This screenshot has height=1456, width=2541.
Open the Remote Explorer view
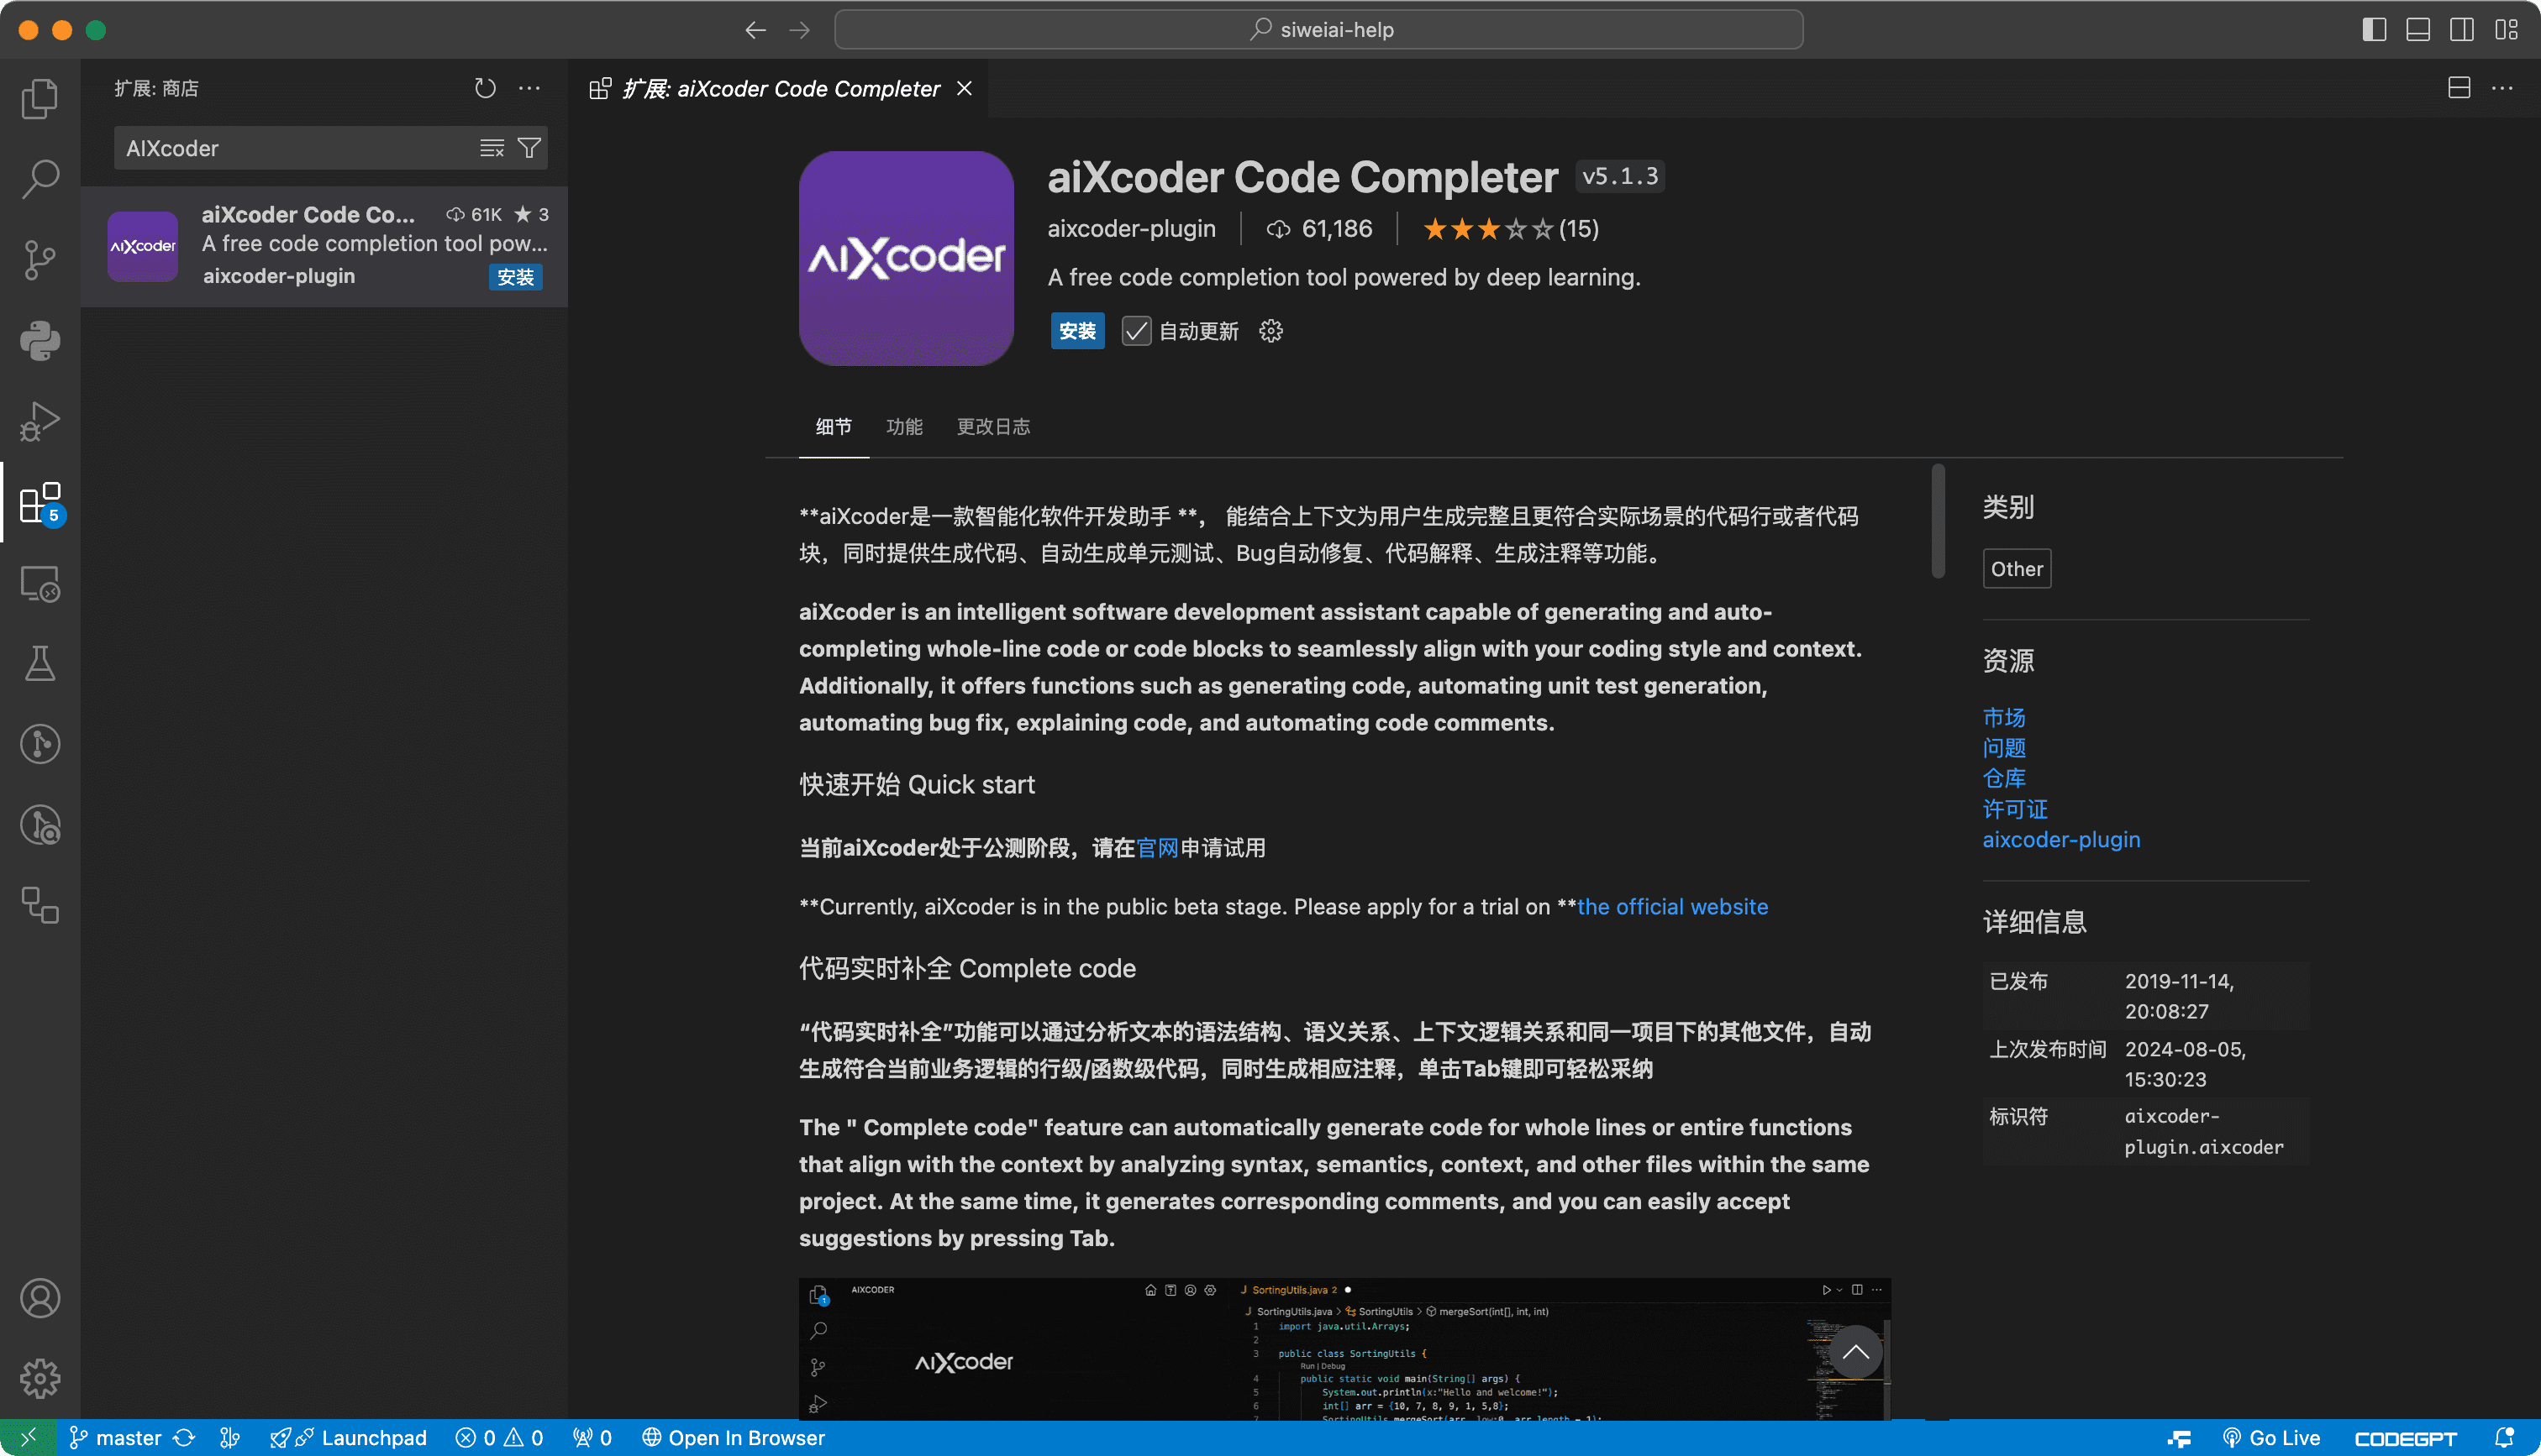coord(40,584)
